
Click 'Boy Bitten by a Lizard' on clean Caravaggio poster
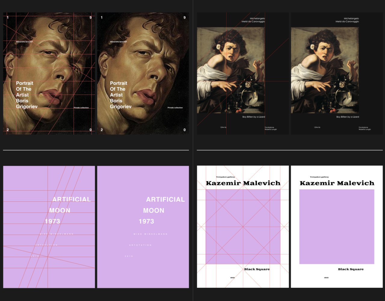[x=348, y=117]
